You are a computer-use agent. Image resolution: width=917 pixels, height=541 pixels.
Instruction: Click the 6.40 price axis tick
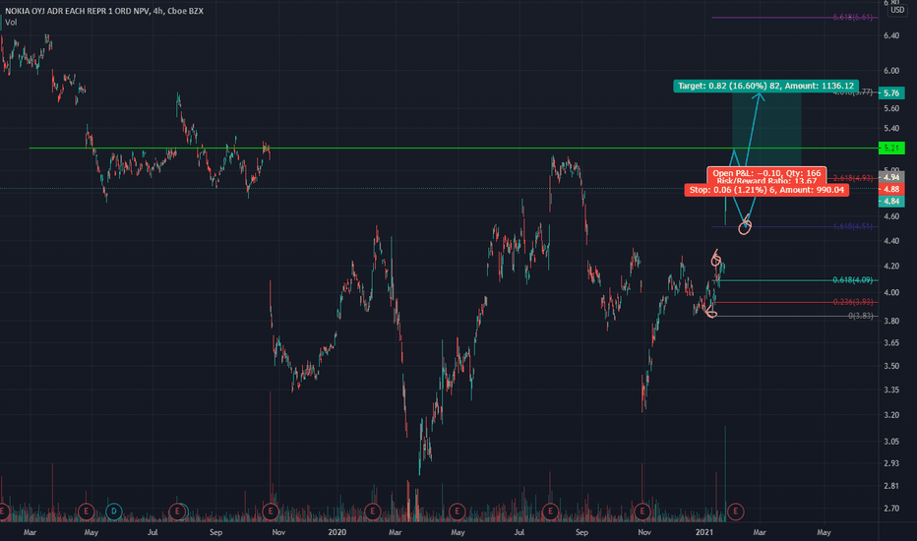click(891, 35)
